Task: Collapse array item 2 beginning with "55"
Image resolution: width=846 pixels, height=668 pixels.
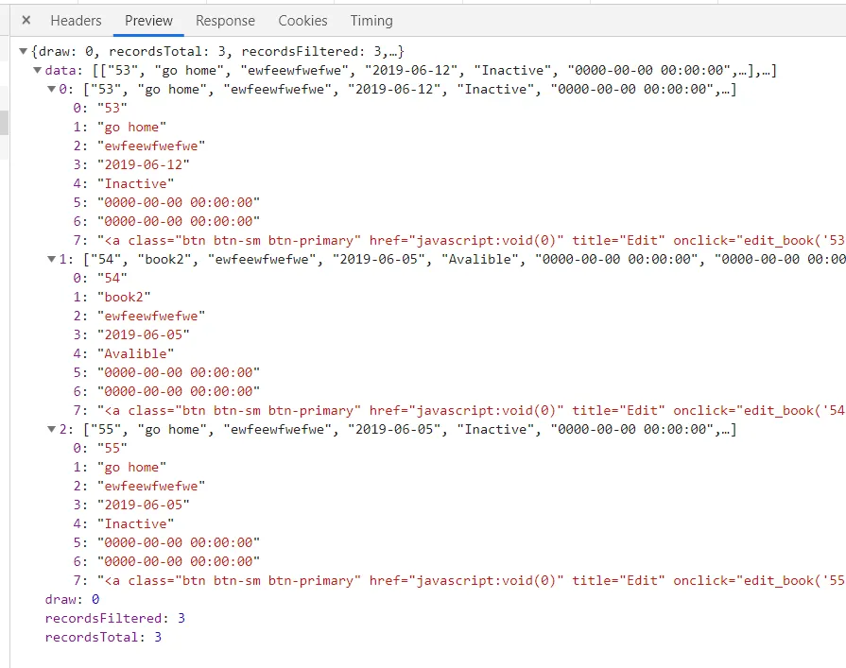Action: point(51,429)
